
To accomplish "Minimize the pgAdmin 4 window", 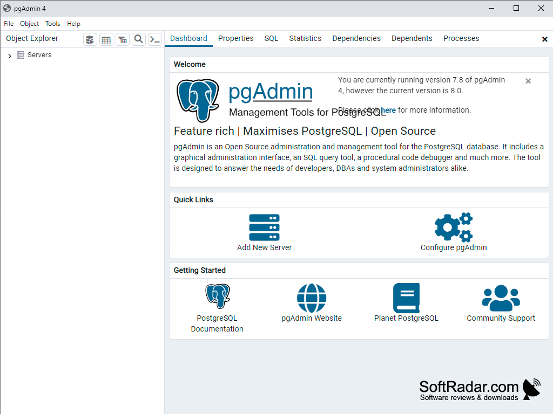I will 491,8.
